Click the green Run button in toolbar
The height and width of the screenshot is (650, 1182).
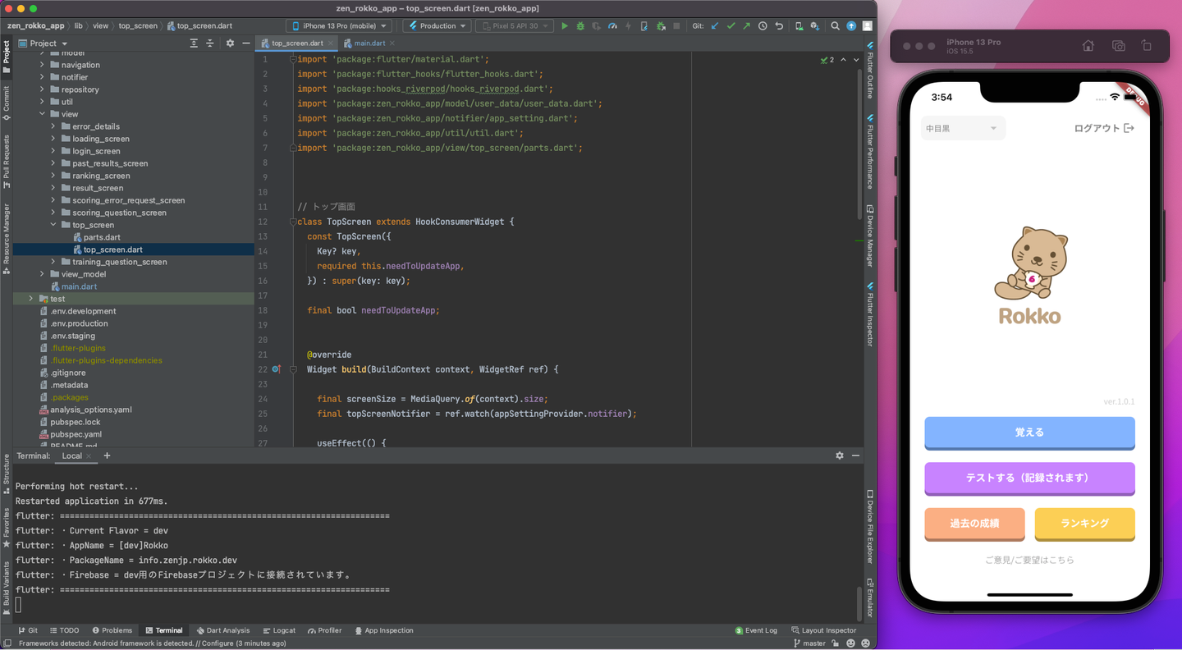(564, 26)
